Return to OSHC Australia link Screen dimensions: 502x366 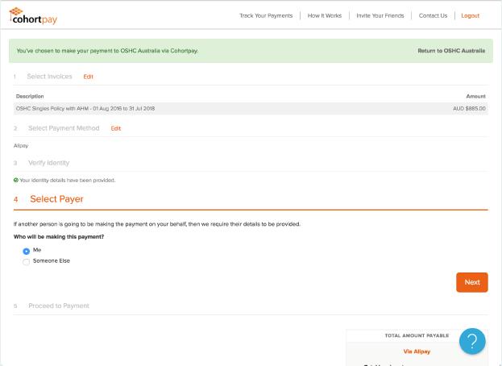[451, 51]
